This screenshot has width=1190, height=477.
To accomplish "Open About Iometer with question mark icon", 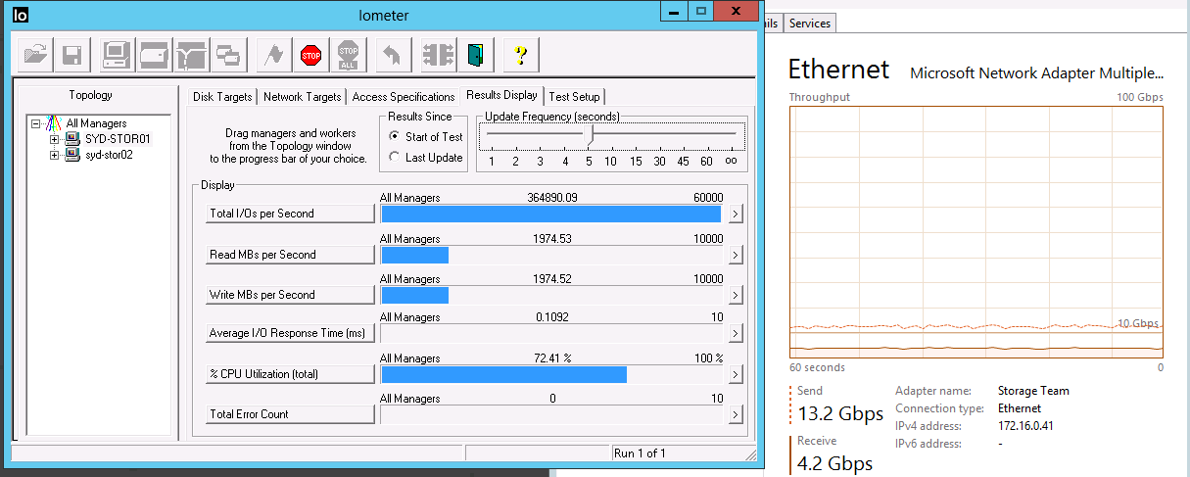I will [522, 55].
